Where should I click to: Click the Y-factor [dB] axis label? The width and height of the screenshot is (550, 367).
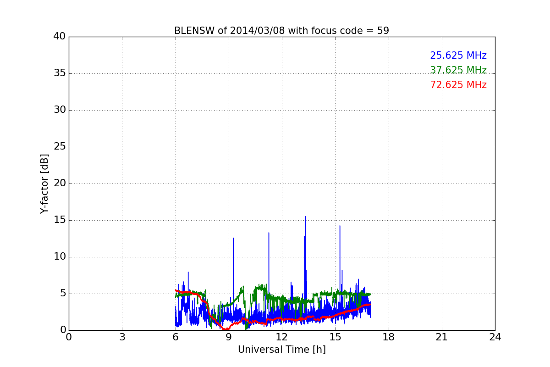[x=44, y=183]
